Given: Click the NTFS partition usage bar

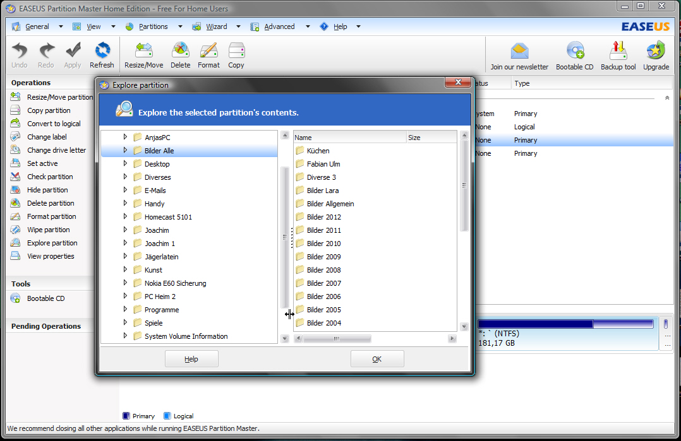Looking at the screenshot, I should click(566, 324).
